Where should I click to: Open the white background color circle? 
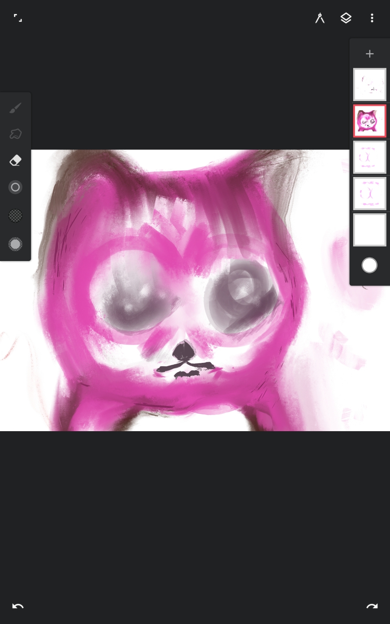pyautogui.click(x=369, y=265)
